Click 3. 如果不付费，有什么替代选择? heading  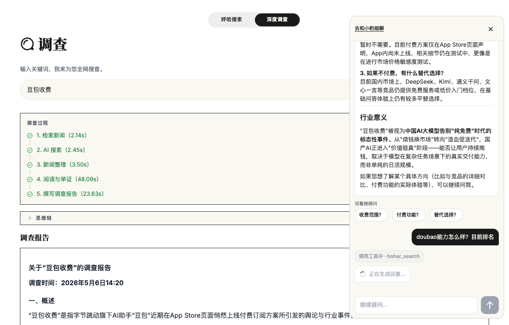tap(402, 73)
